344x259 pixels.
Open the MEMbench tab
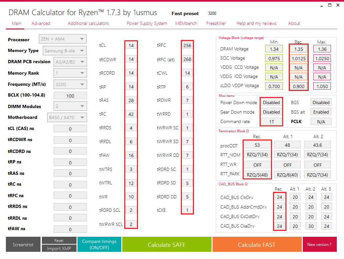click(186, 23)
